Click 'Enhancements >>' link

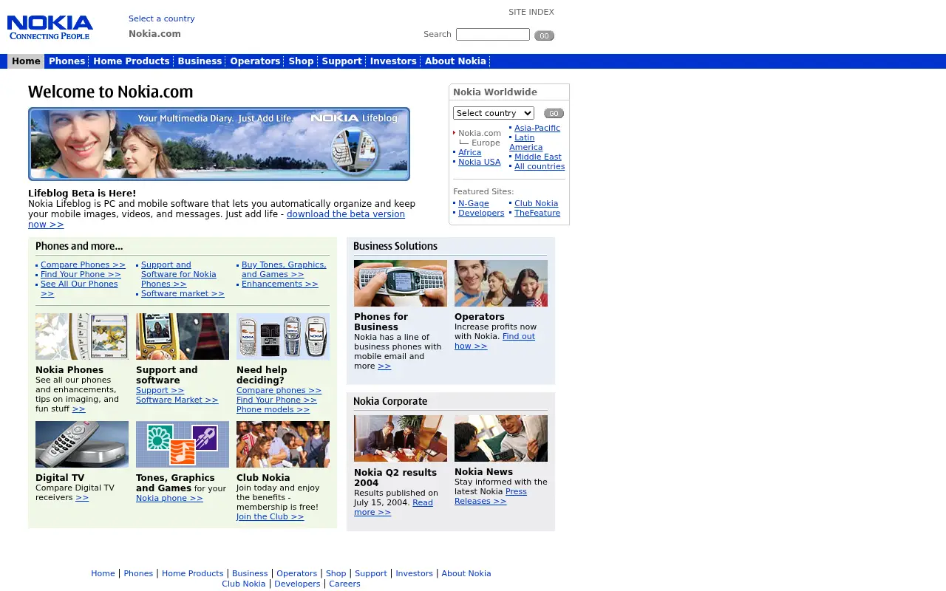point(280,284)
